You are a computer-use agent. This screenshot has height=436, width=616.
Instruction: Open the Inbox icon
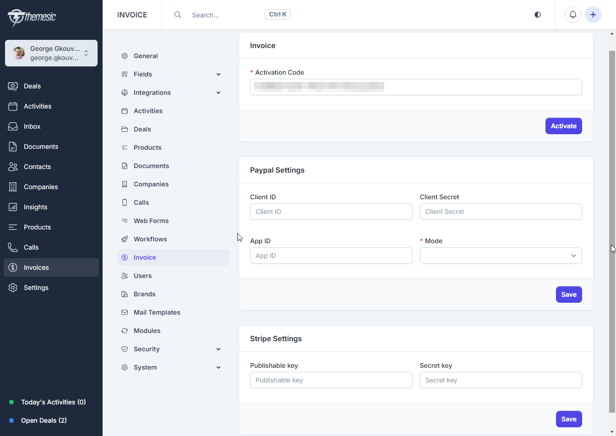coord(13,126)
